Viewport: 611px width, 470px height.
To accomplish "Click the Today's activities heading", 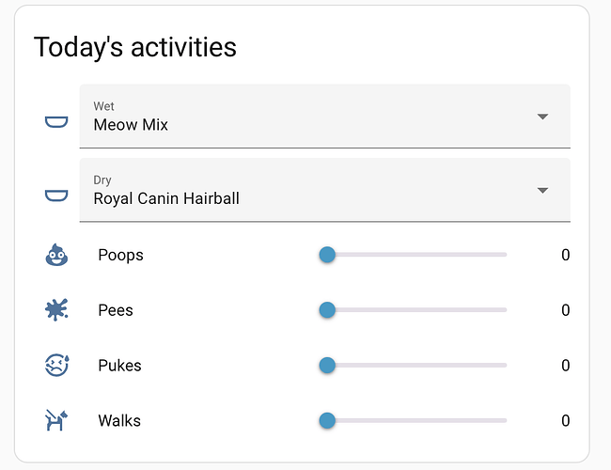I will [x=135, y=48].
